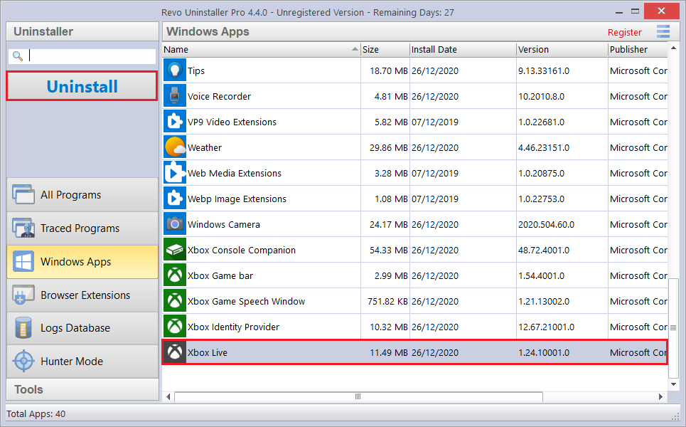Select the Web Media Extensions entry
The image size is (686, 427).
point(235,174)
